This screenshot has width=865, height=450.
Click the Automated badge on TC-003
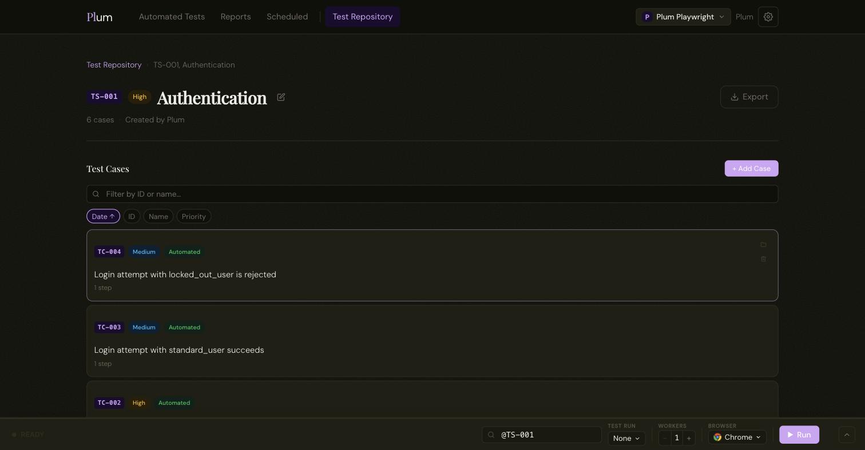click(x=184, y=327)
